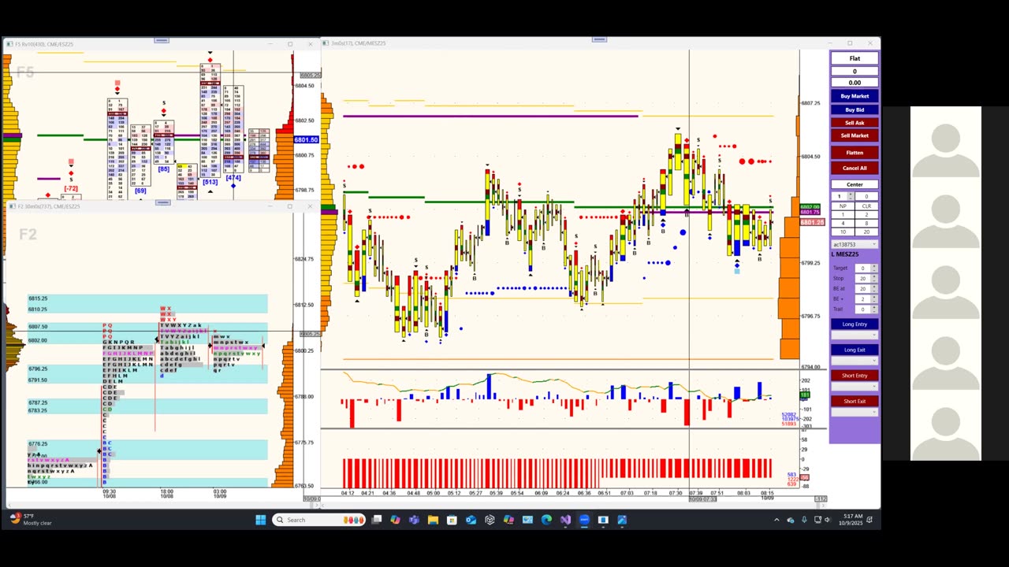Adjust the Trail stepper arrows

pos(874,309)
